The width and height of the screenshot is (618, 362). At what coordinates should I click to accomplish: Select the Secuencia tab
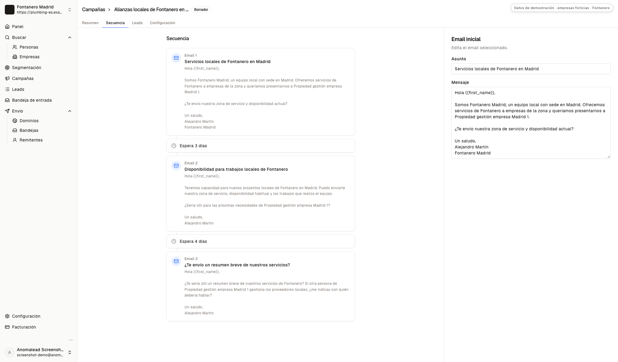point(115,23)
